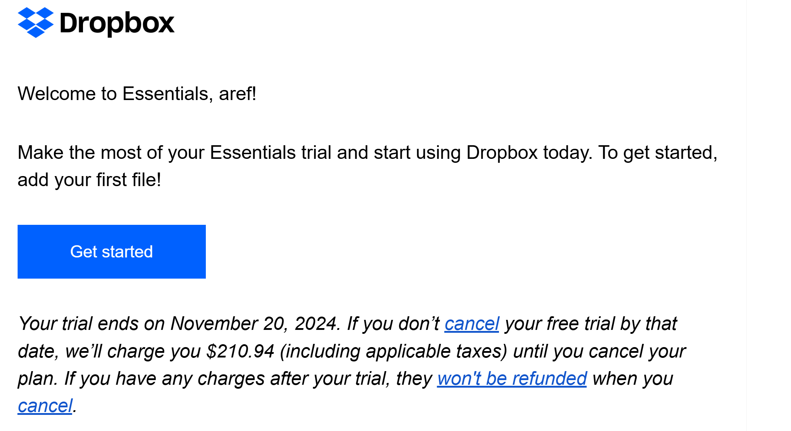
Task: Click the blue Dropbox box logo icon
Action: [36, 23]
